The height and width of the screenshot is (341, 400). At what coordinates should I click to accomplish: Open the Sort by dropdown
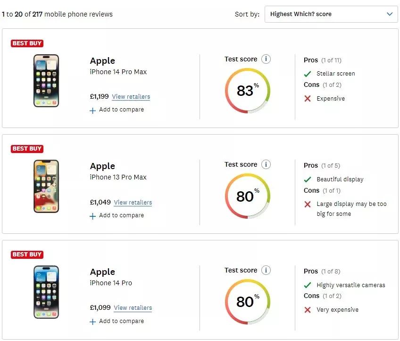point(331,14)
